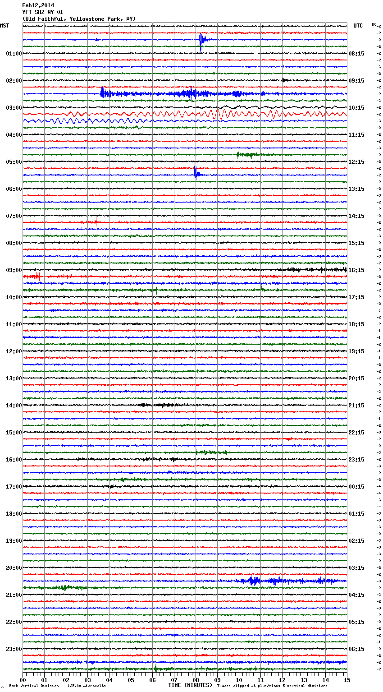This screenshot has height=692, width=383.
Task: Click the 06:15 UTC time label
Action: click(356, 649)
